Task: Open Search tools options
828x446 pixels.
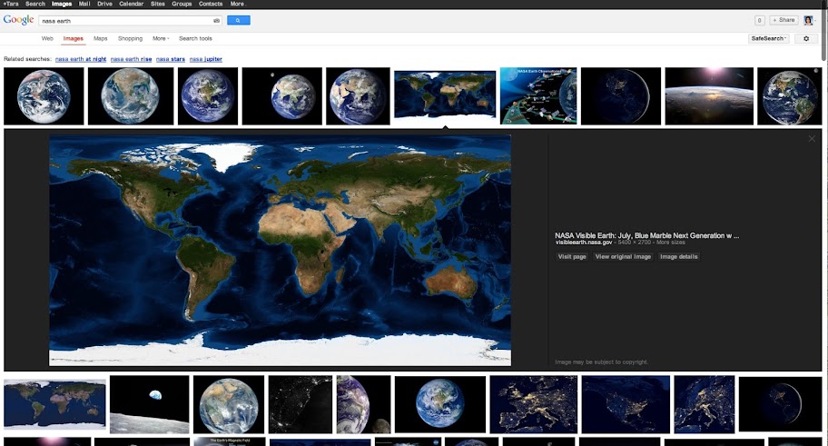Action: [x=195, y=39]
